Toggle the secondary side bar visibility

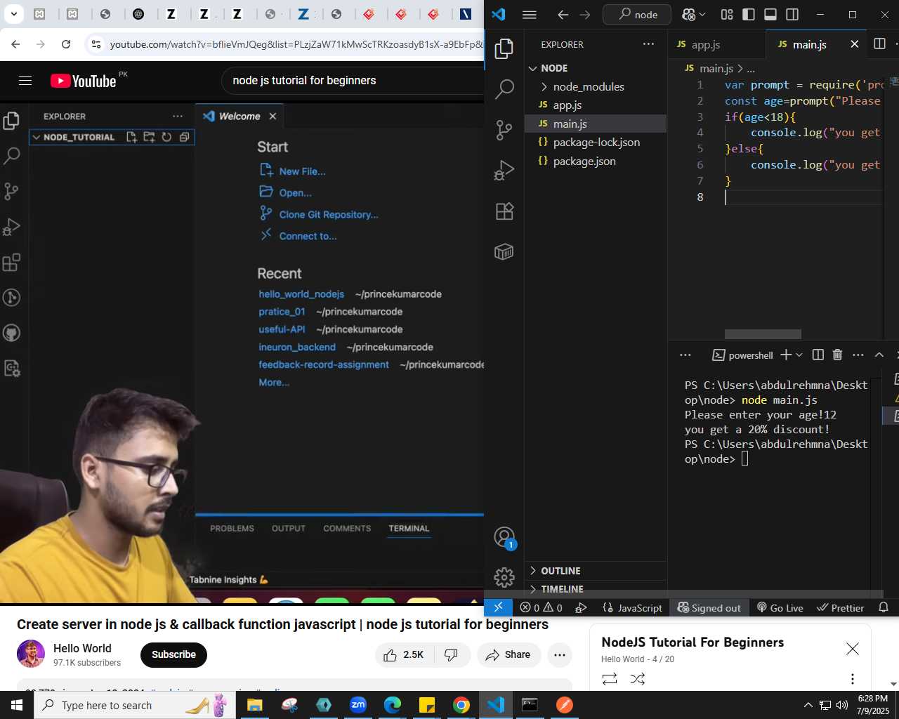792,15
